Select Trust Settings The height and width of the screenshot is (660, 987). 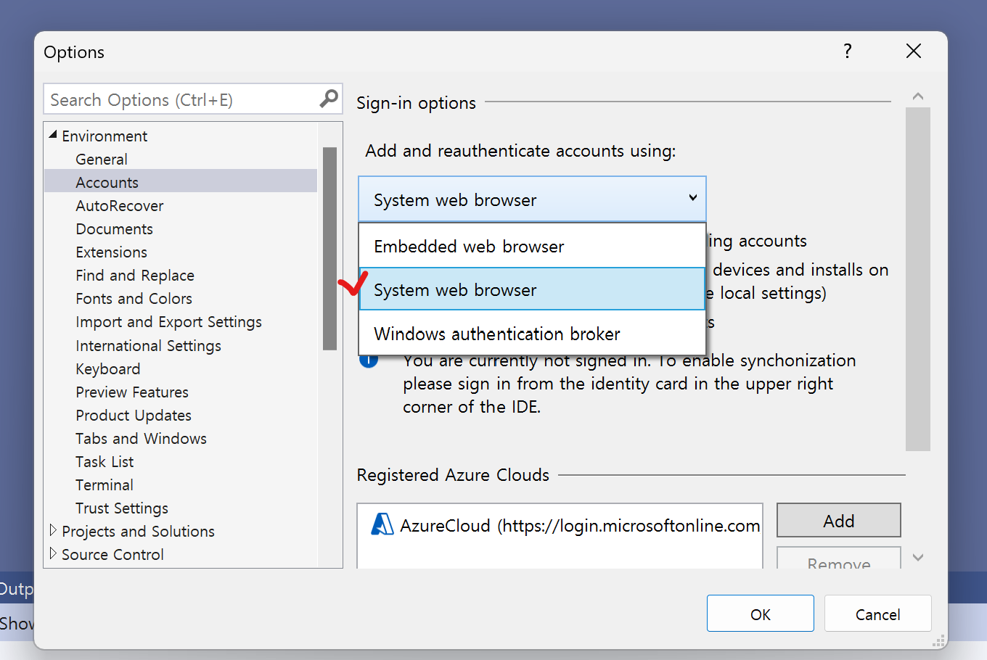click(x=122, y=508)
